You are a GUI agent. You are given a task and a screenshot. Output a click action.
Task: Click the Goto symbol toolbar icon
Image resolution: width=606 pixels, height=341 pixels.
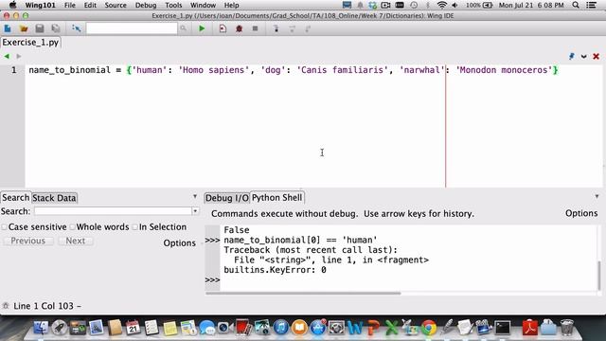[x=76, y=28]
